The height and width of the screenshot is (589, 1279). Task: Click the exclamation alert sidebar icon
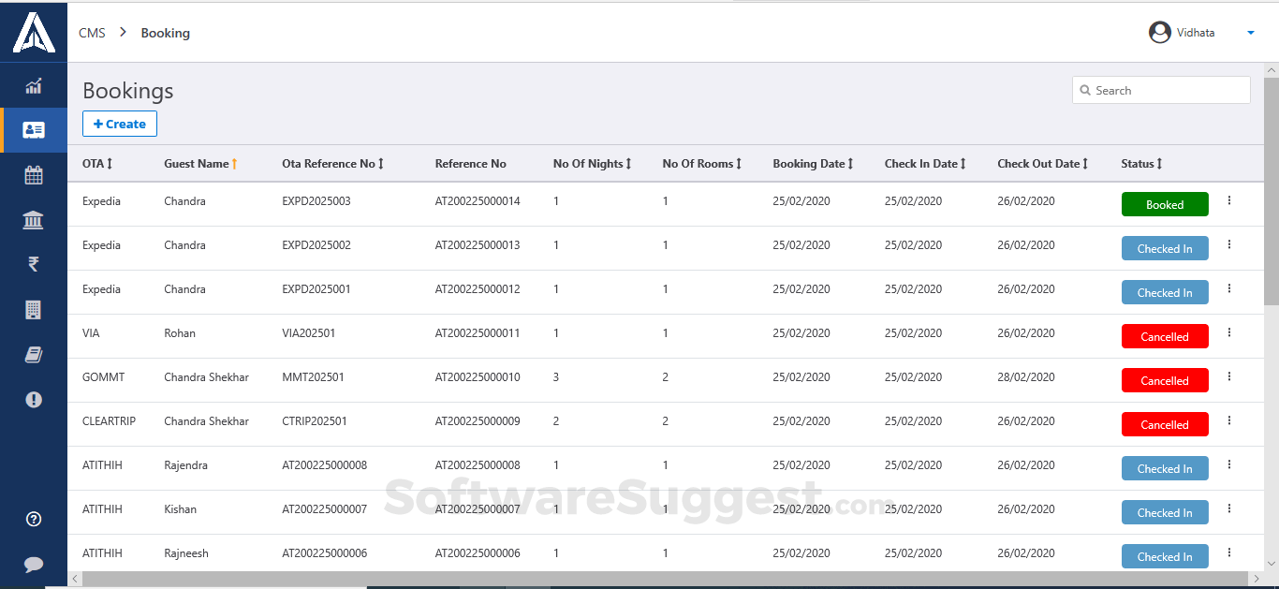click(x=34, y=399)
